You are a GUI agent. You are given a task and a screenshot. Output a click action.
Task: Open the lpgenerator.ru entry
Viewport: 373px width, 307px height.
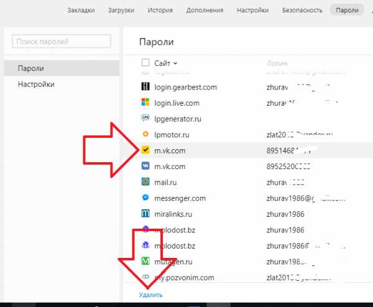pos(178,119)
